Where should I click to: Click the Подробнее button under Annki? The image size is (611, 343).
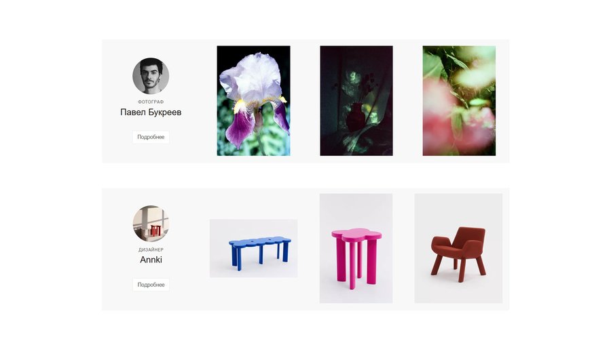(x=151, y=285)
